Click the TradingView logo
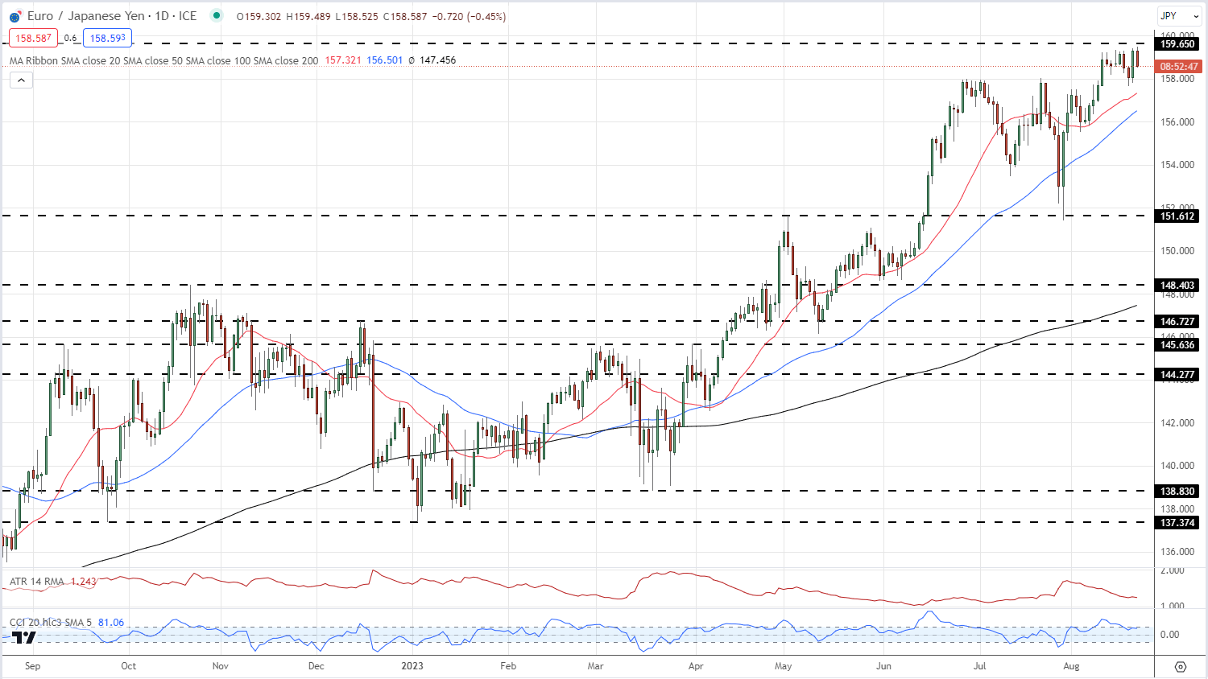The width and height of the screenshot is (1208, 679). [x=24, y=637]
